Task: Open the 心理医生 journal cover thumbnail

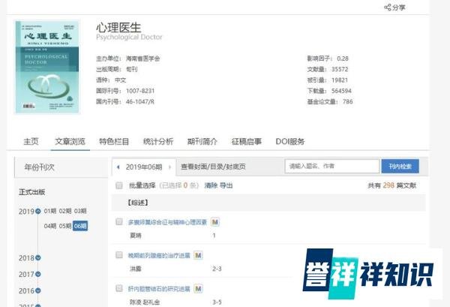Action: point(47,68)
